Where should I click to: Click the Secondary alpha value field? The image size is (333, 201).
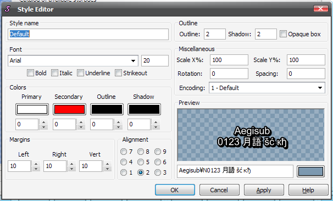coord(64,124)
